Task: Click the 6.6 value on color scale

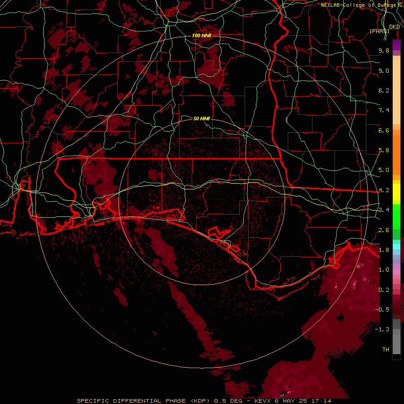Action: (384, 130)
